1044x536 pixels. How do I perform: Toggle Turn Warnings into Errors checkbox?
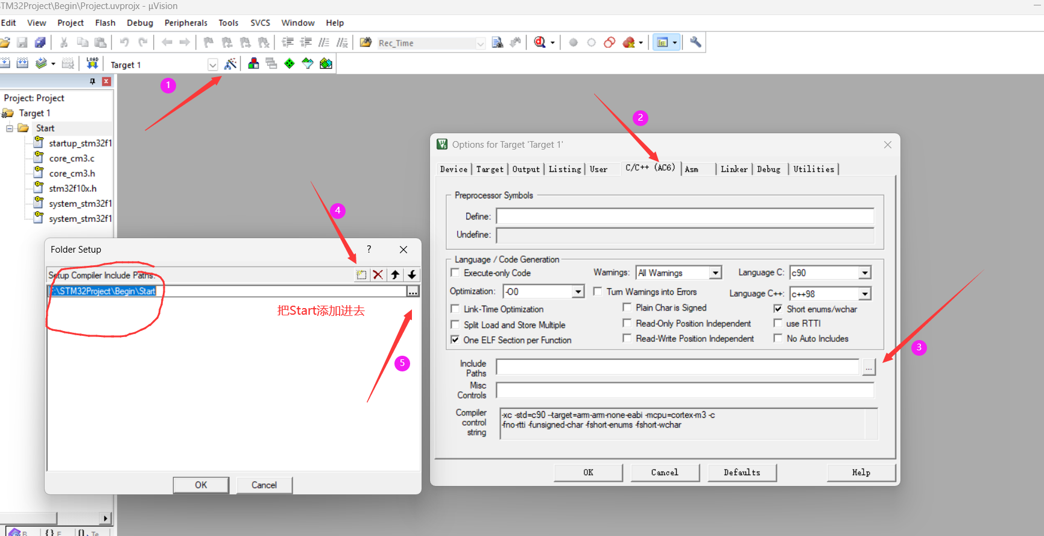coord(598,291)
